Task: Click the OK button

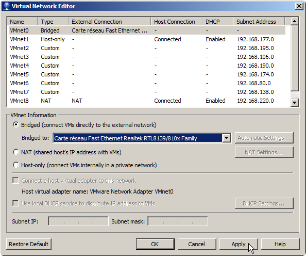Action: [x=155, y=244]
